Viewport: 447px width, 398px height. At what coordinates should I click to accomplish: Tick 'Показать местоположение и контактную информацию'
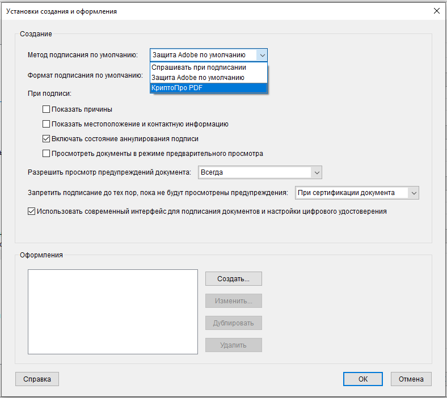coord(47,124)
